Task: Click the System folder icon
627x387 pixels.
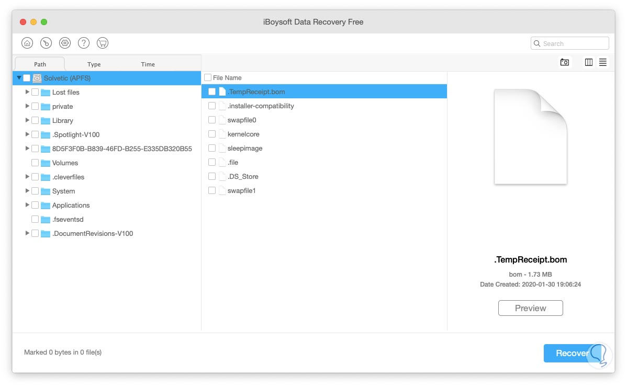Action: 46,191
